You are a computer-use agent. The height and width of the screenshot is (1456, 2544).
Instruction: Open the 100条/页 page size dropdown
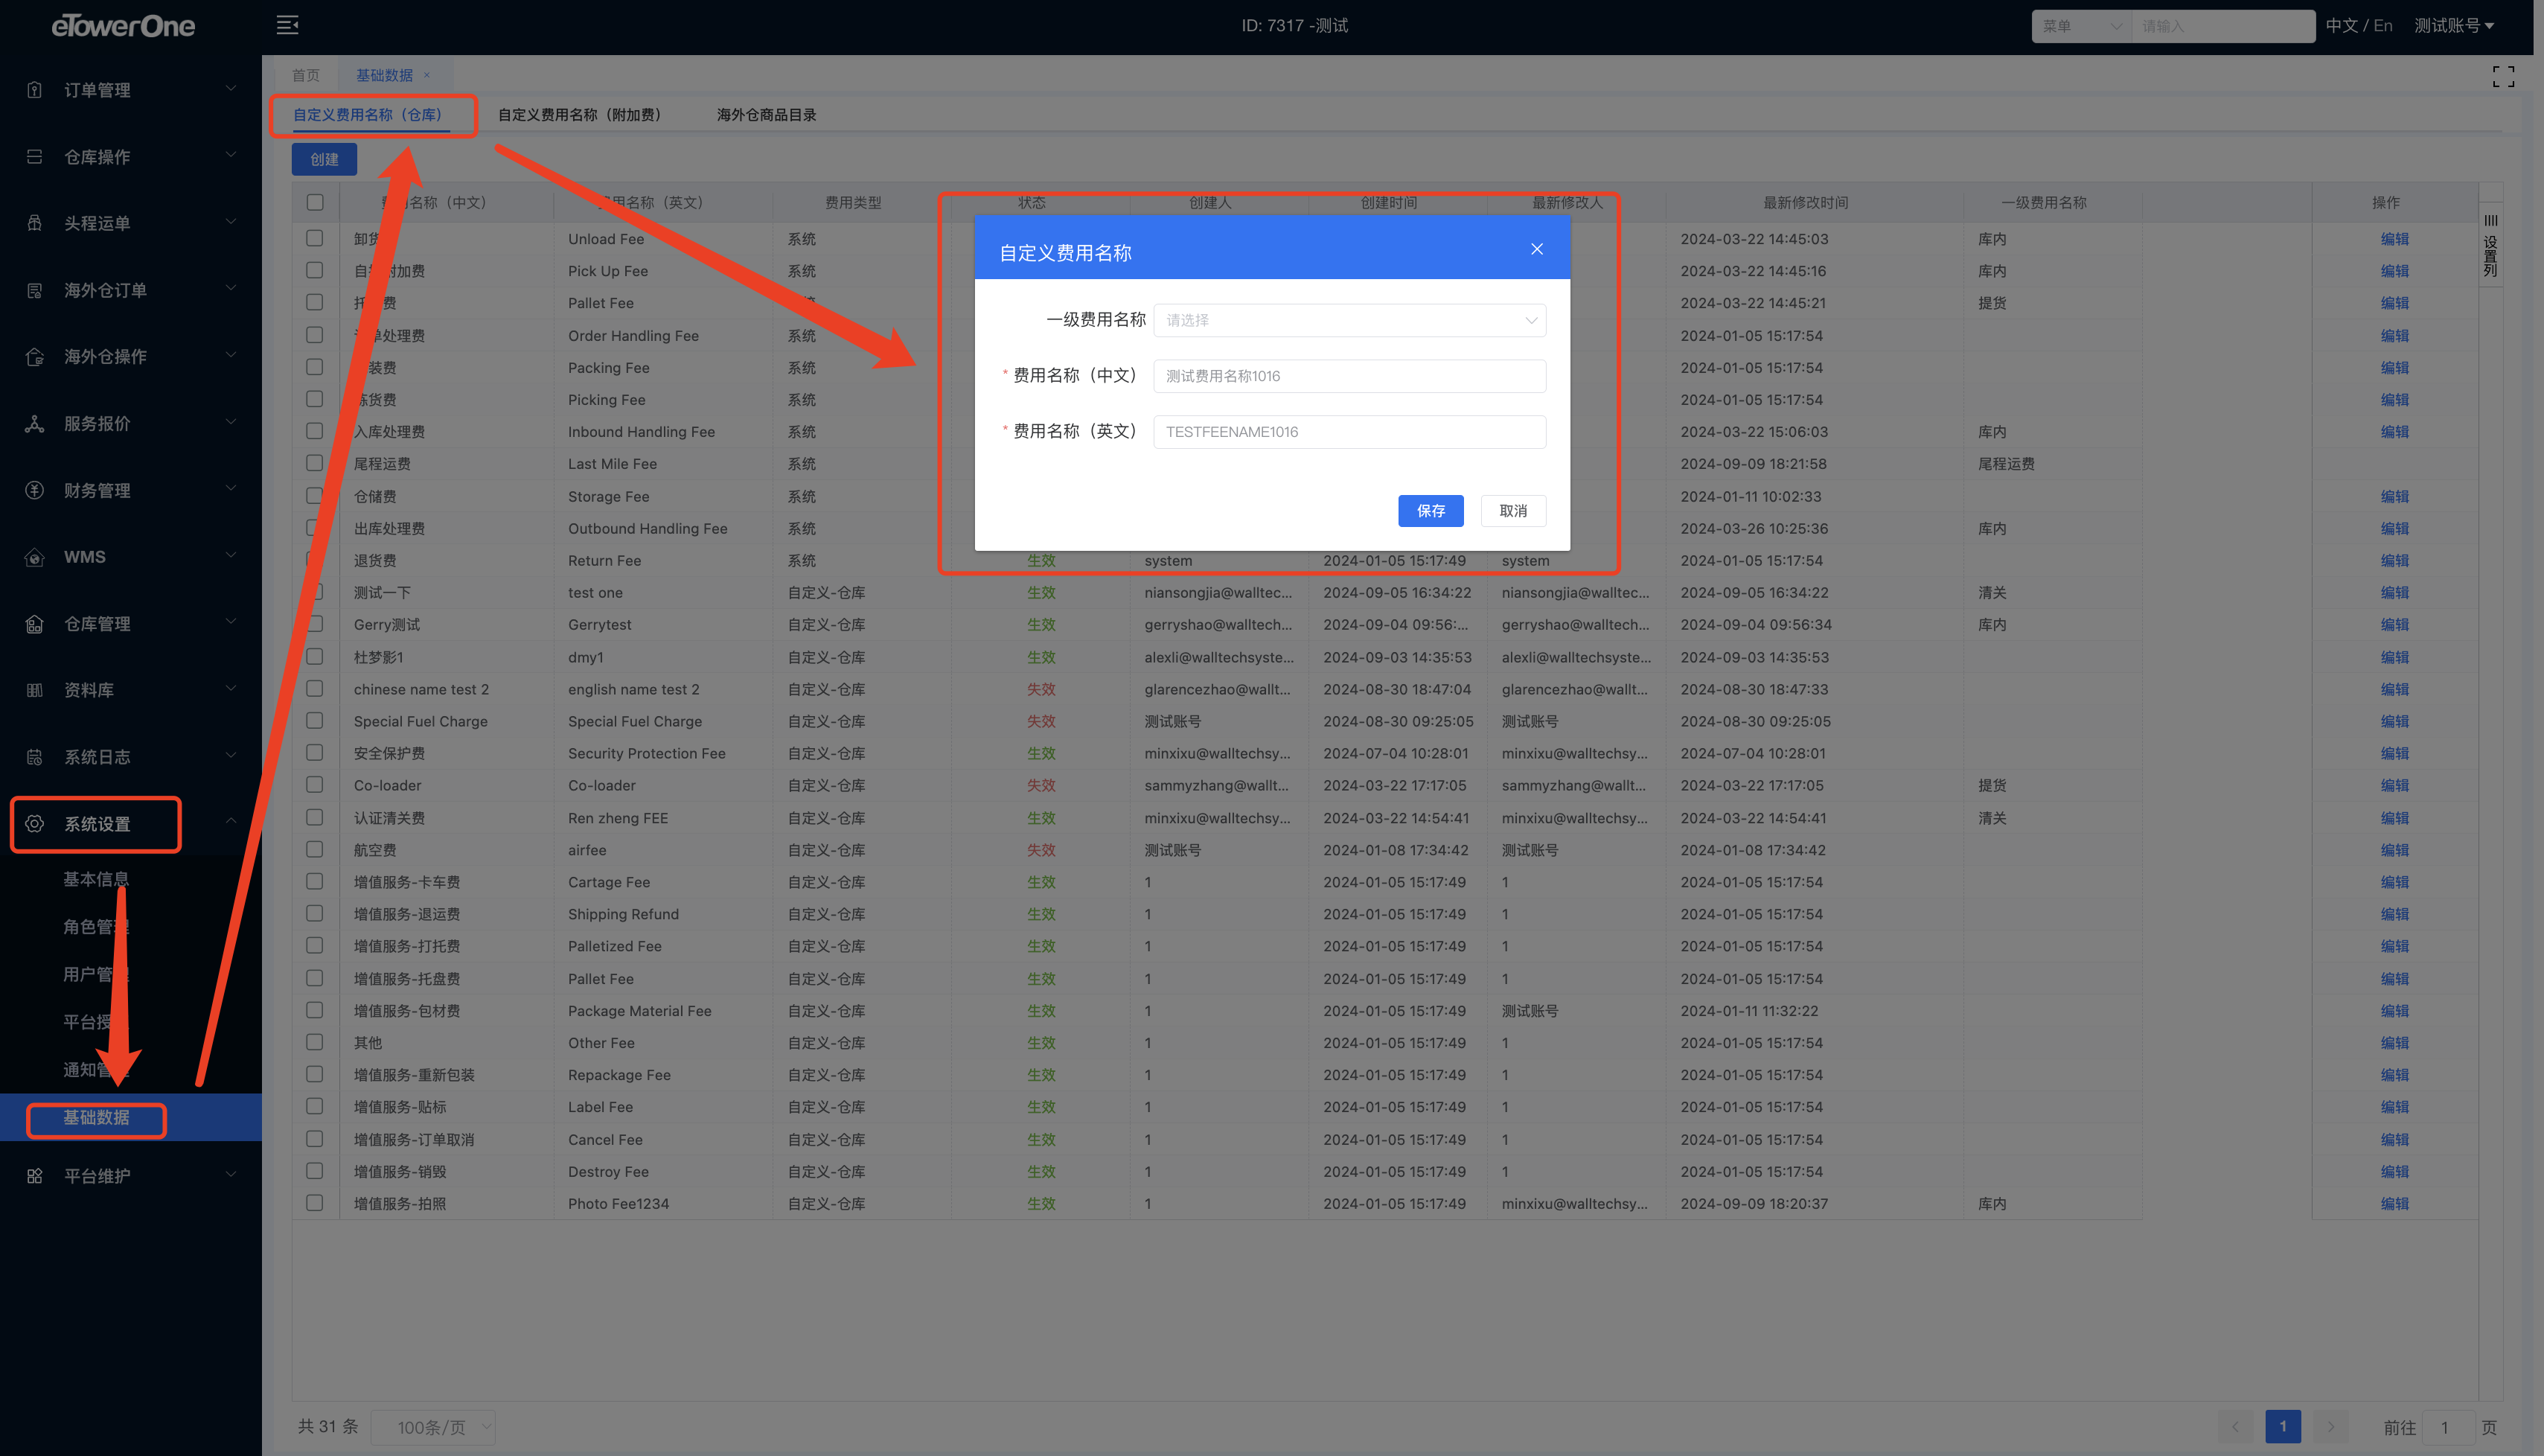click(x=432, y=1427)
